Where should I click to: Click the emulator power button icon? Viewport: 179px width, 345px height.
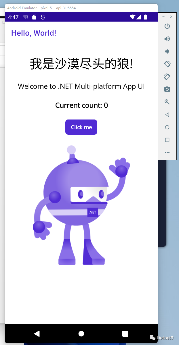point(167,26)
